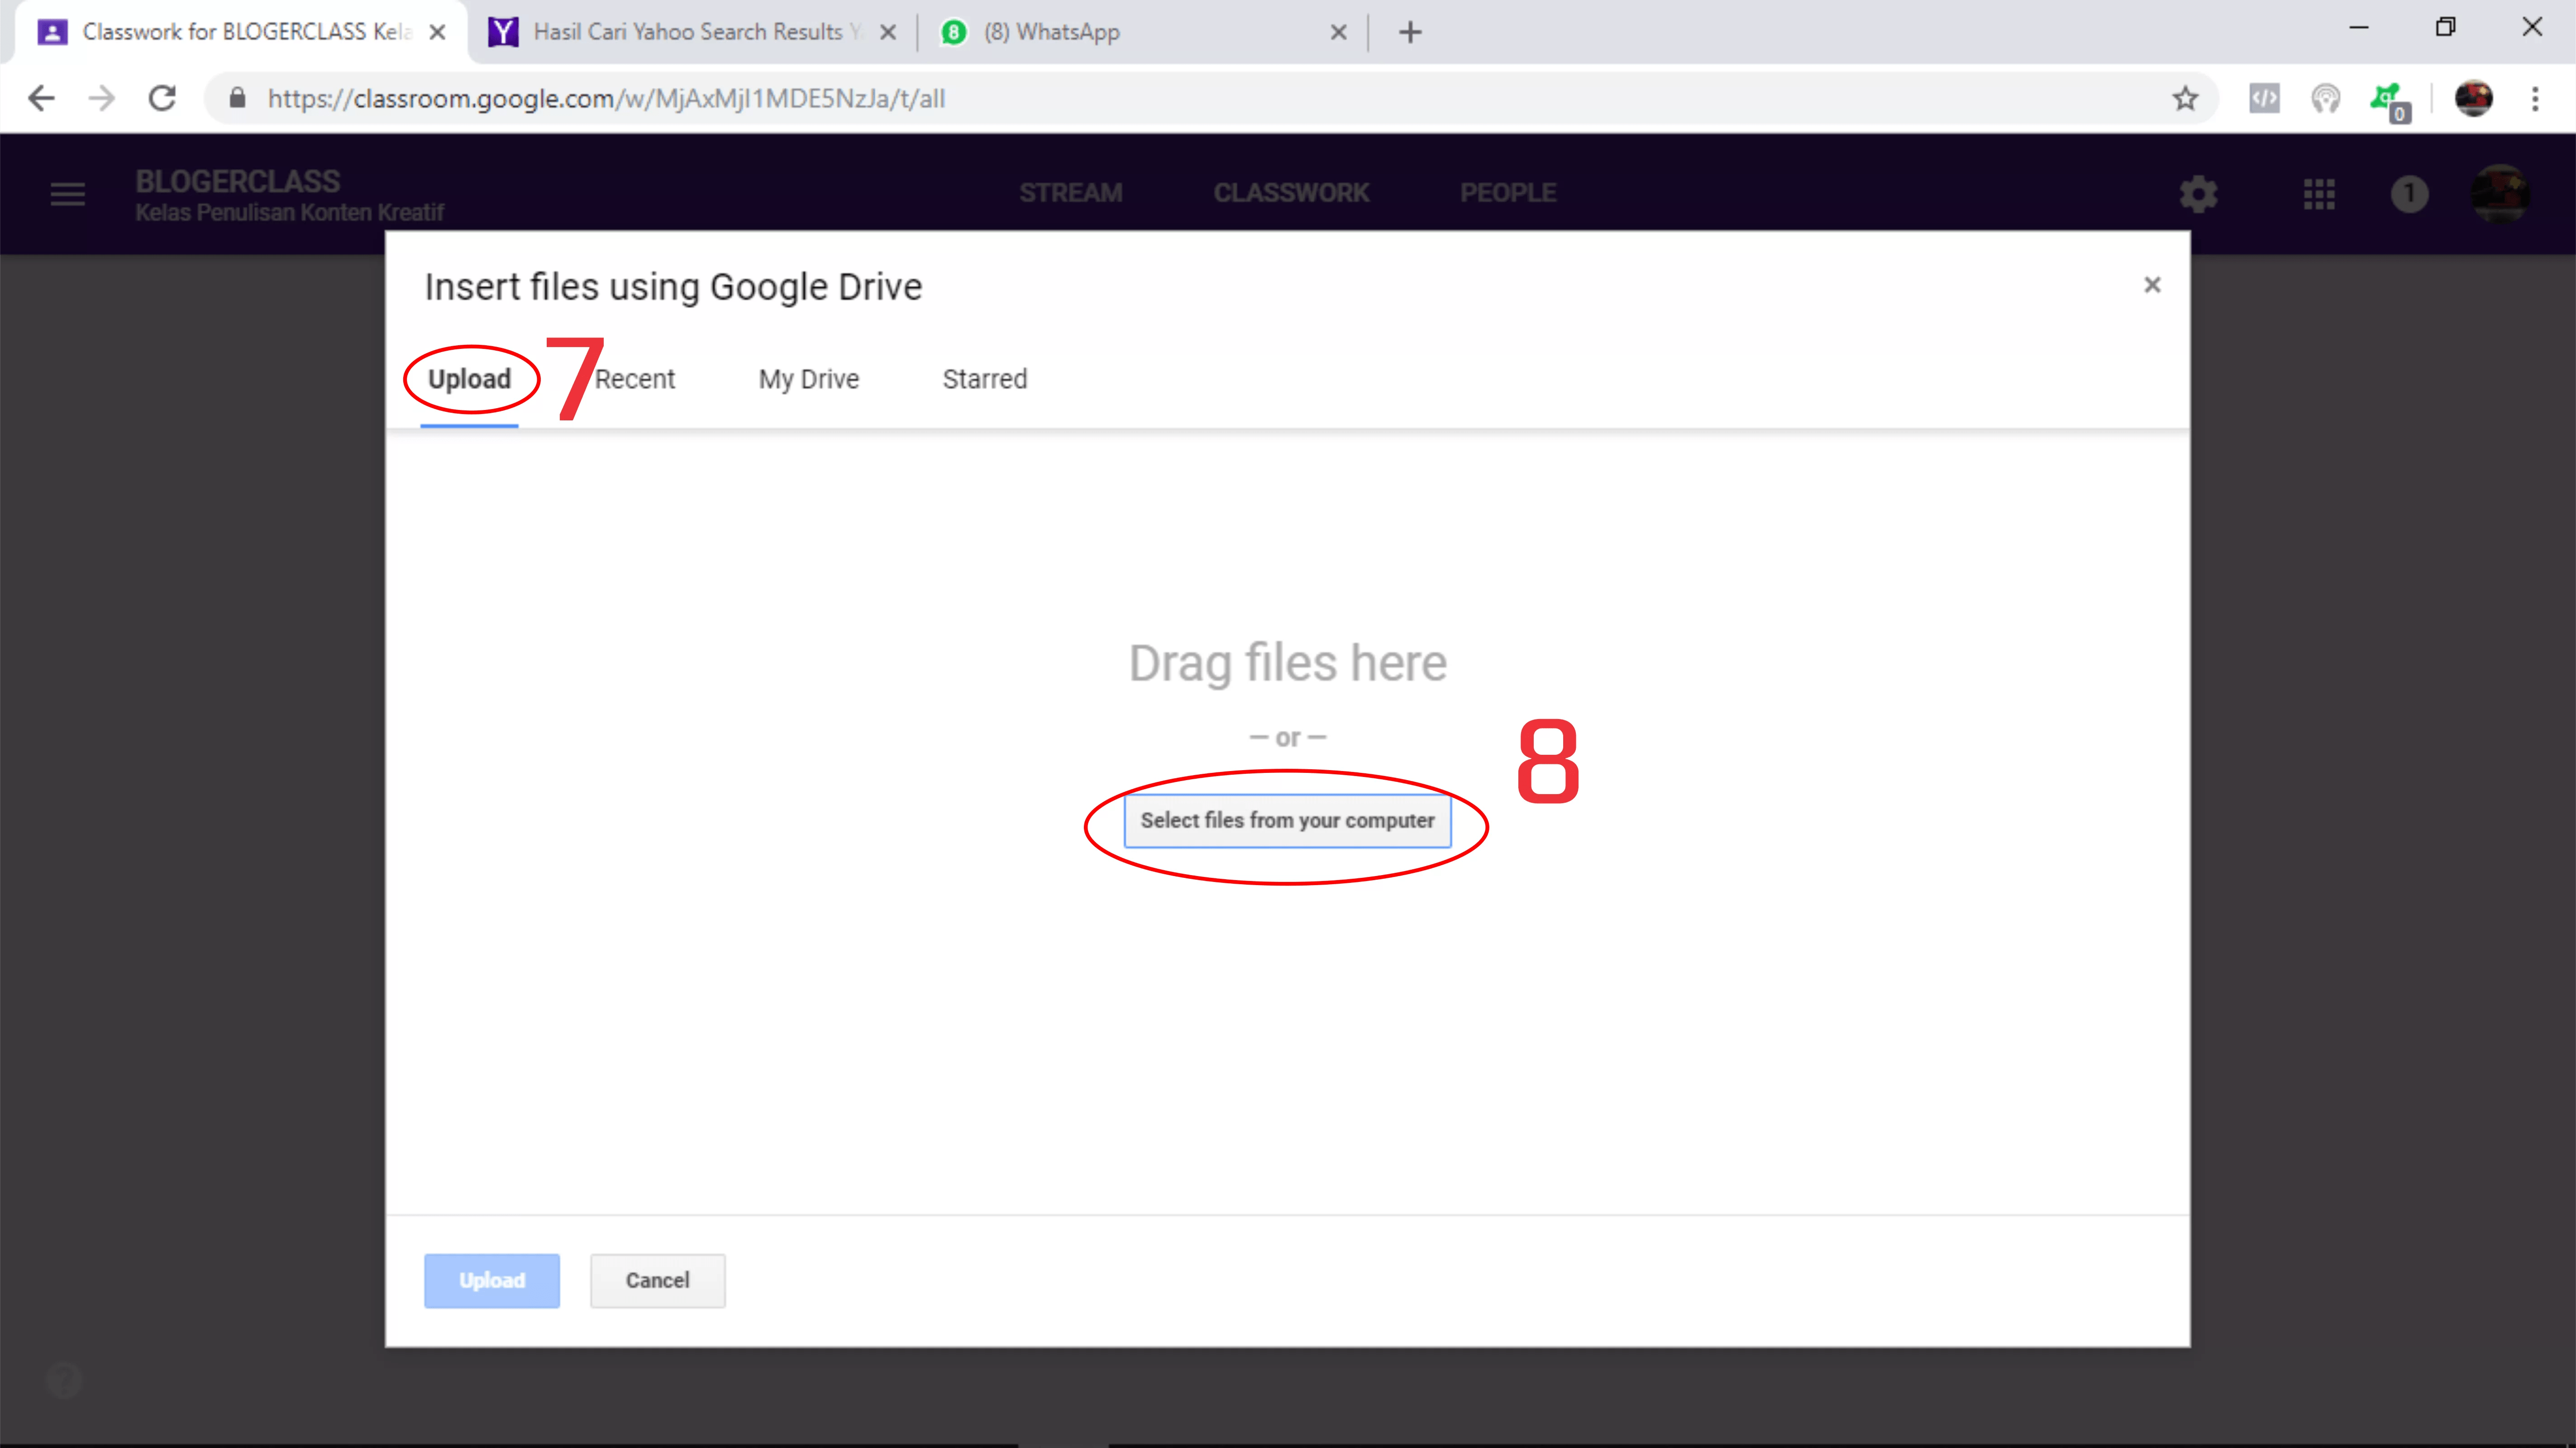Screen dimensions: 2576x1448
Task: Select the Upload tab
Action: tap(469, 379)
